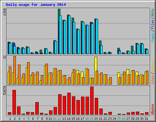Click the cyan Pages bar for day 12
This screenshot has height=122, width=156.
(x=60, y=34)
